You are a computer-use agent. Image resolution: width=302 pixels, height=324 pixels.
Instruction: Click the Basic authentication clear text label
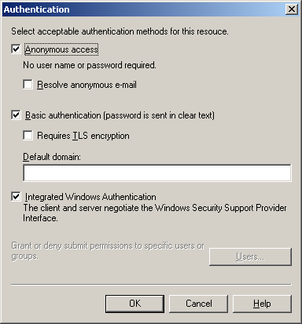tap(120, 115)
